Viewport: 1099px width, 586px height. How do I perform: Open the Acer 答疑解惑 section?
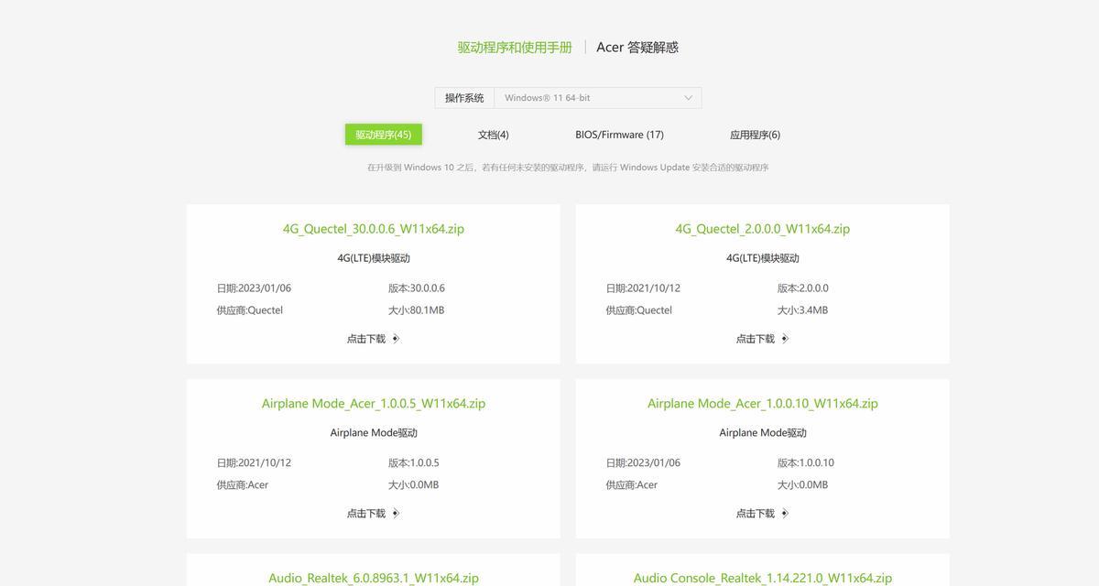point(637,48)
